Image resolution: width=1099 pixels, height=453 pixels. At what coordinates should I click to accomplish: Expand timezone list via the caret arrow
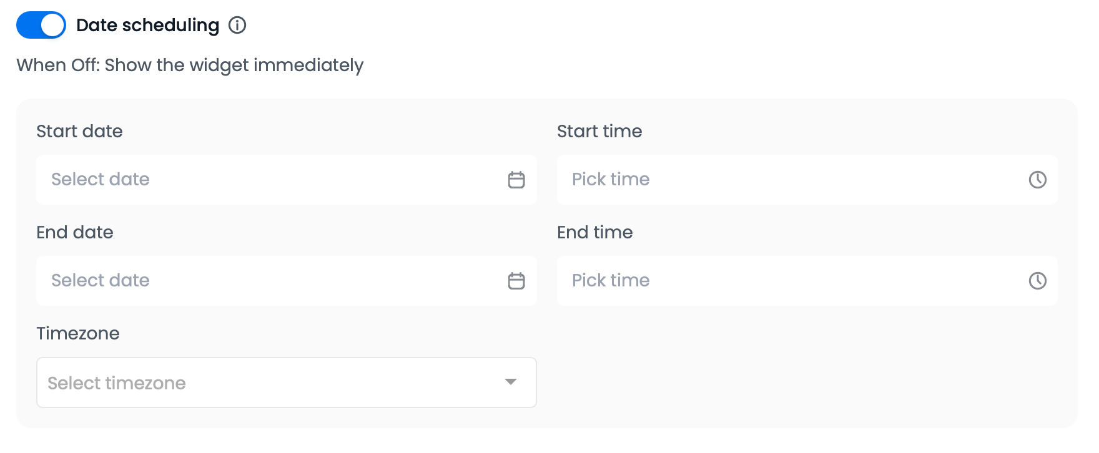pyautogui.click(x=511, y=382)
